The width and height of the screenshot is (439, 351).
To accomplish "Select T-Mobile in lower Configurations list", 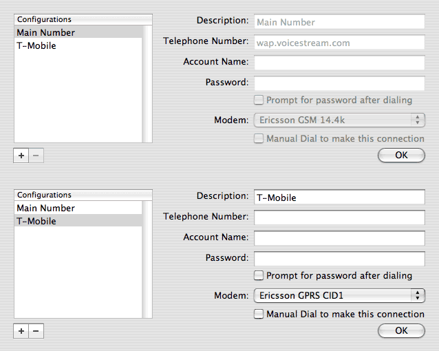I will pyautogui.click(x=36, y=222).
